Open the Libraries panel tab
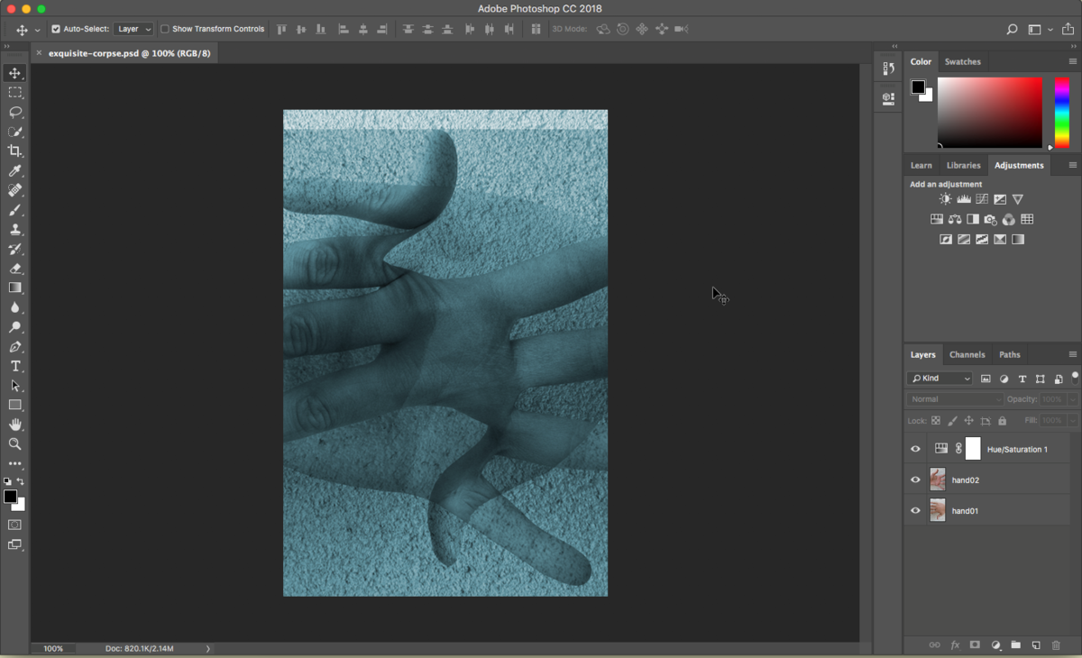 (x=963, y=166)
